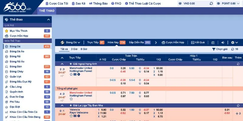Toggle POINT balance visibility eye
This screenshot has width=243, height=121.
pyautogui.click(x=218, y=3)
